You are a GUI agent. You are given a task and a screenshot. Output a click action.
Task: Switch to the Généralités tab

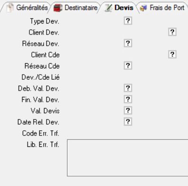click(27, 8)
